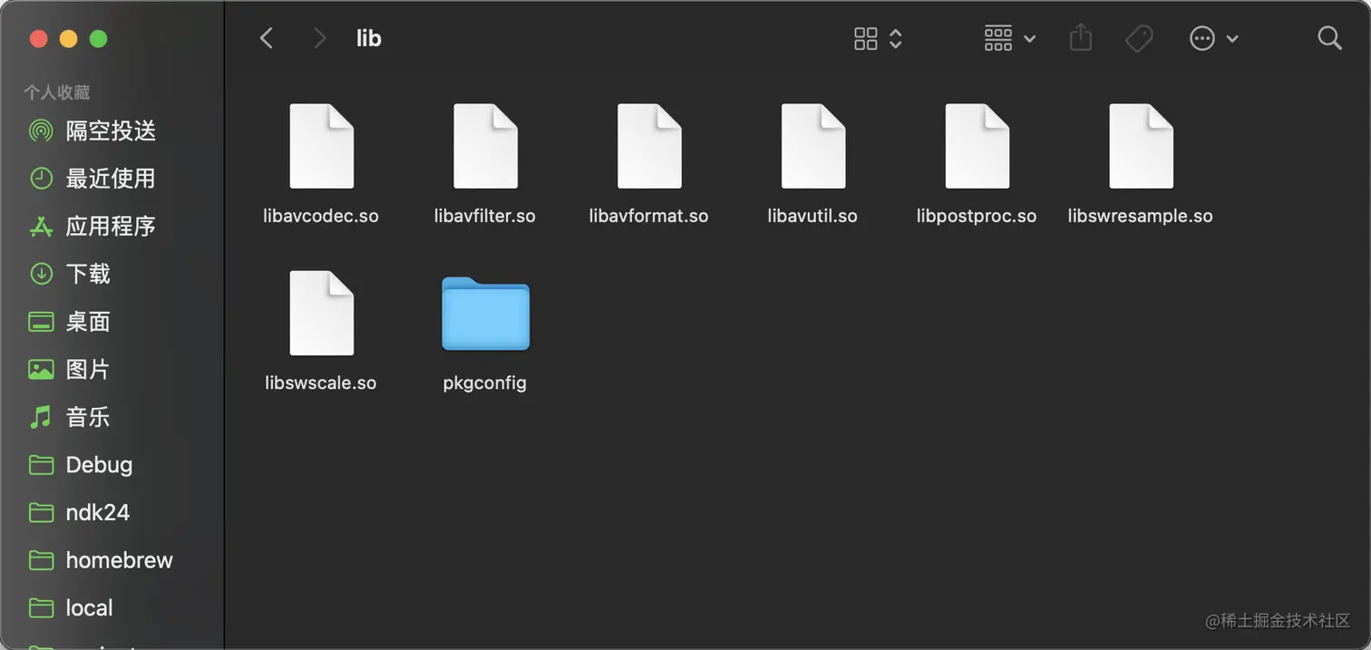The height and width of the screenshot is (650, 1371).
Task: Expand the More actions dropdown arrow
Action: 1231,39
